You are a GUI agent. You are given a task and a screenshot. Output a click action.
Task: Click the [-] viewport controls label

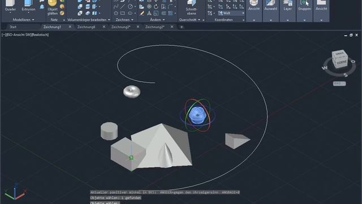(3, 35)
